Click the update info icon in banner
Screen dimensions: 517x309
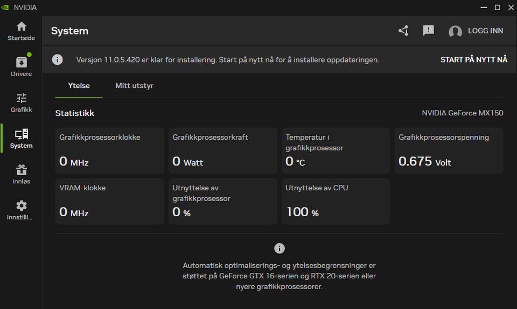[x=58, y=59]
